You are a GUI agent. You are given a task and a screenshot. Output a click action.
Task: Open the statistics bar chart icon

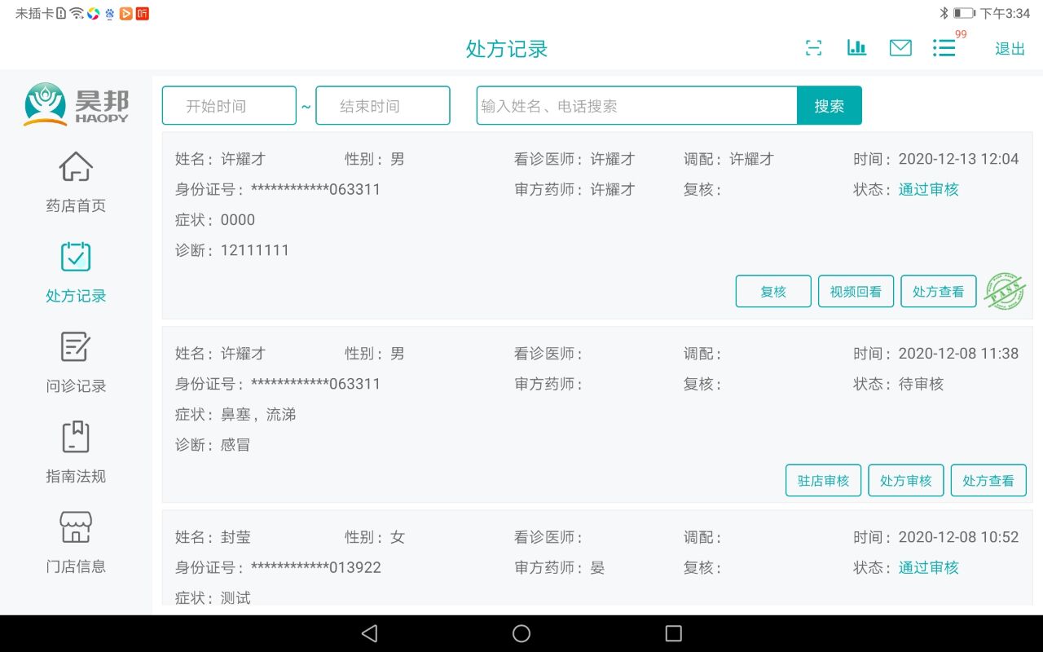pyautogui.click(x=856, y=48)
